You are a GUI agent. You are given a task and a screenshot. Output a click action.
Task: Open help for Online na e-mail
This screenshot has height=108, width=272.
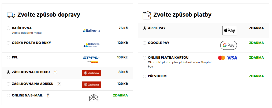click(x=48, y=95)
